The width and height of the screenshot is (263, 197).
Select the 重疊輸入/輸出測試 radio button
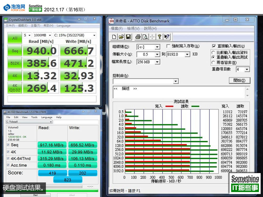213,57
